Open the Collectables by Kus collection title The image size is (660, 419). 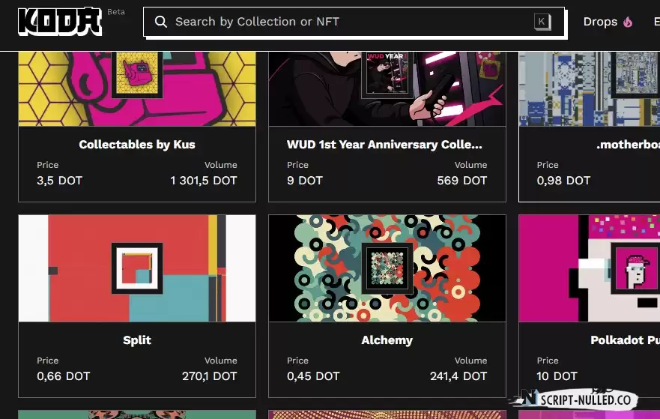(x=137, y=145)
